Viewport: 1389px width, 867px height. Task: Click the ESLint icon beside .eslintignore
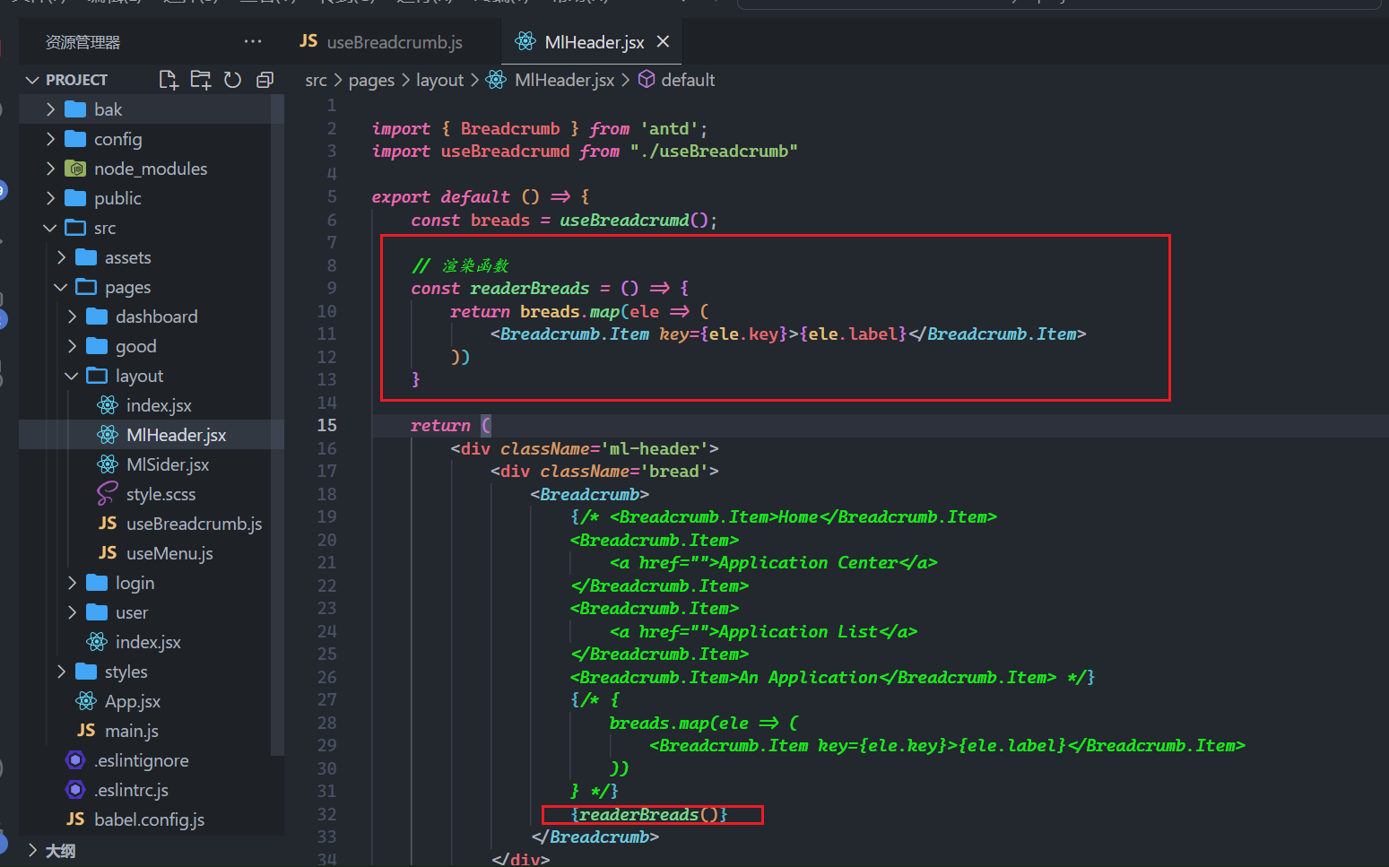[x=75, y=760]
